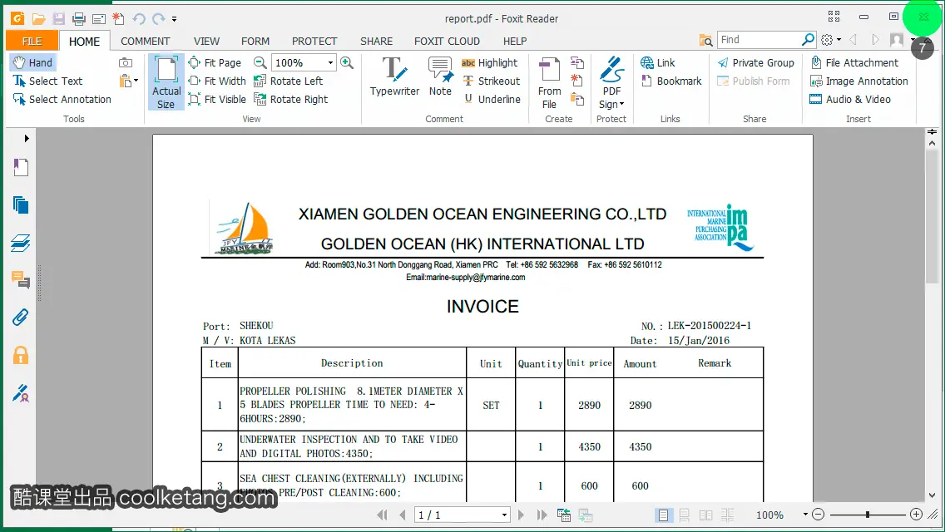Zoom out with ribbon magnifier minus
This screenshot has height=532, width=945.
tap(260, 62)
